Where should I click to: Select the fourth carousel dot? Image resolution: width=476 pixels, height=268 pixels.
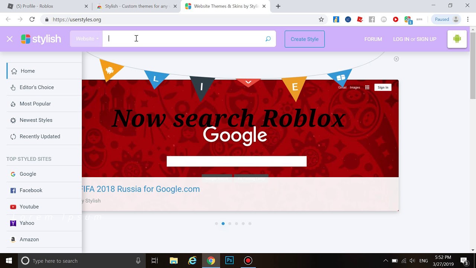pos(237,224)
